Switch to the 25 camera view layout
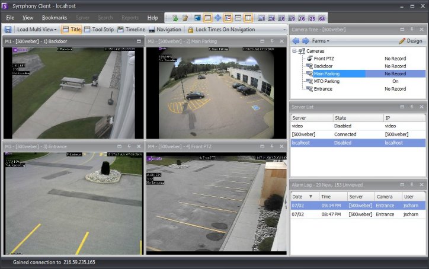This screenshot has height=269, width=429. (312, 18)
